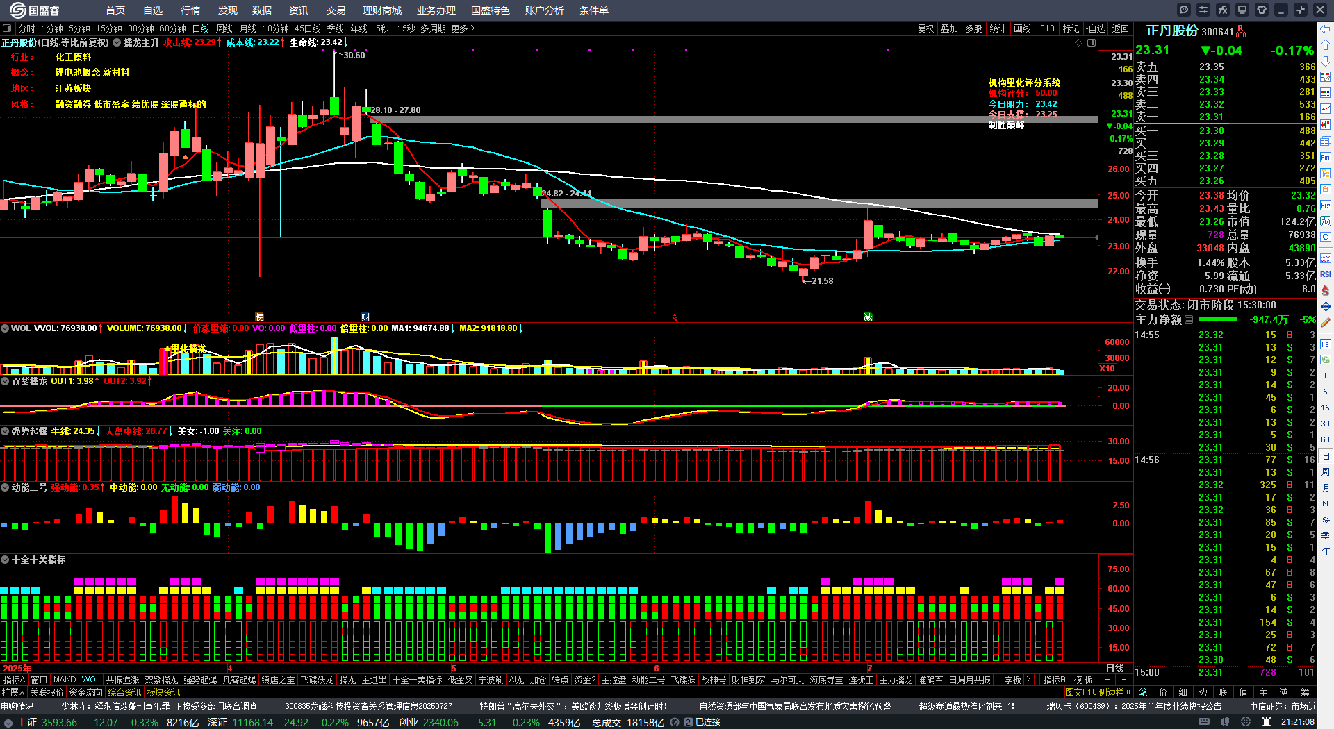Open the 特朗普 news ticker headline
This screenshot has width=1334, height=729.
(x=573, y=706)
